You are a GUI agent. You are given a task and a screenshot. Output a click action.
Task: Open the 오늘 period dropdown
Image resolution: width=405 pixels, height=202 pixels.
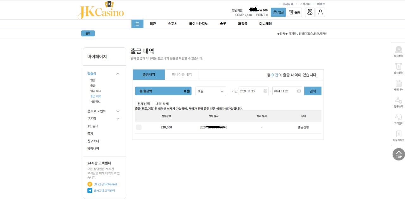click(211, 91)
